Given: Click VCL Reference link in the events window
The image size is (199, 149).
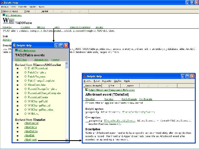Looking at the screenshot, I should (27, 50).
